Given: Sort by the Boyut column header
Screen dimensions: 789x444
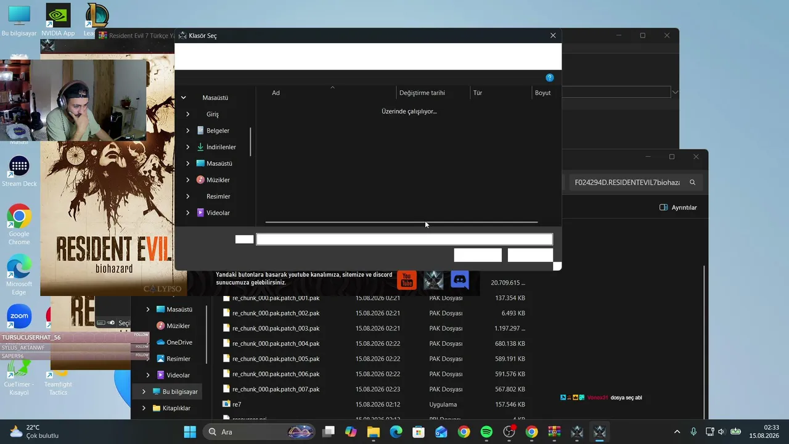Looking at the screenshot, I should coord(543,92).
